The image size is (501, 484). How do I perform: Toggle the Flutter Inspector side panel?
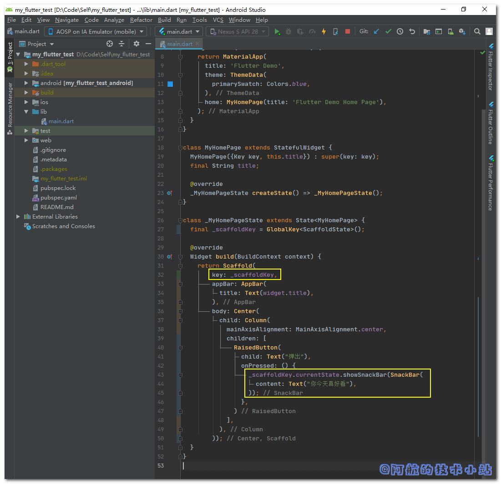point(491,67)
